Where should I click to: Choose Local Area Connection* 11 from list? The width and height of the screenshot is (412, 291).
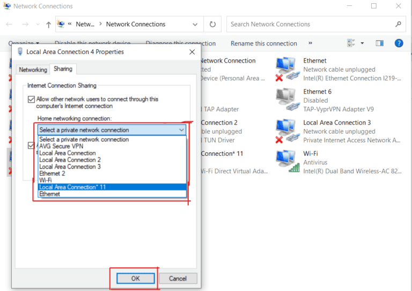72,187
